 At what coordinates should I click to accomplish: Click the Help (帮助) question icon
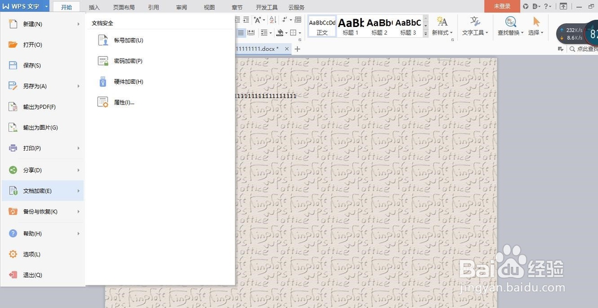pos(13,233)
